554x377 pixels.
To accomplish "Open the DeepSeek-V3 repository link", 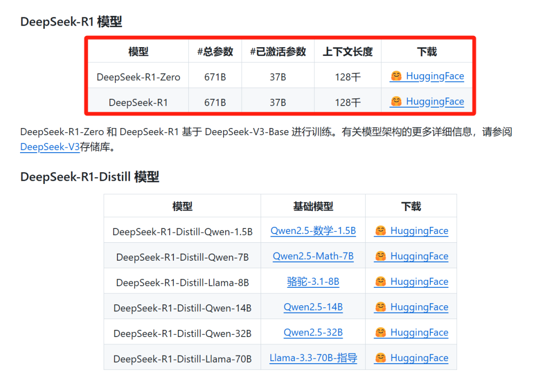I will click(50, 146).
